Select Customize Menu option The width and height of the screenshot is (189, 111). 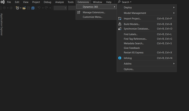[x=92, y=17]
